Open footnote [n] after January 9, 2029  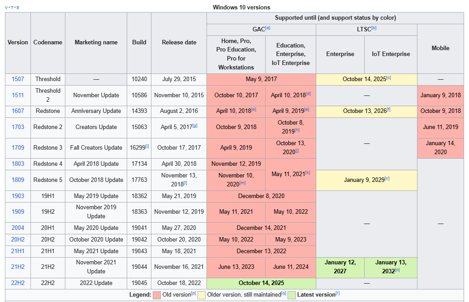pos(387,179)
